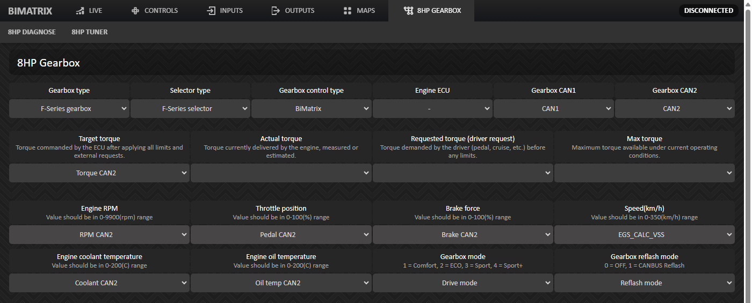The width and height of the screenshot is (752, 303).
Task: Open Speed dropdown showing EGS_CALC_VSS
Action: tap(645, 235)
